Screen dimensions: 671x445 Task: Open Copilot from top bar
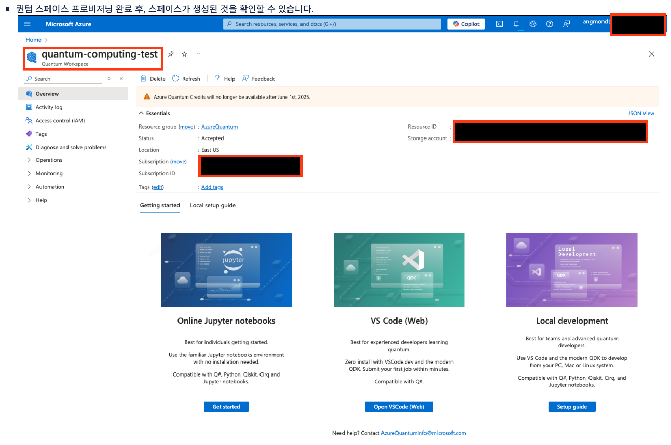click(466, 24)
